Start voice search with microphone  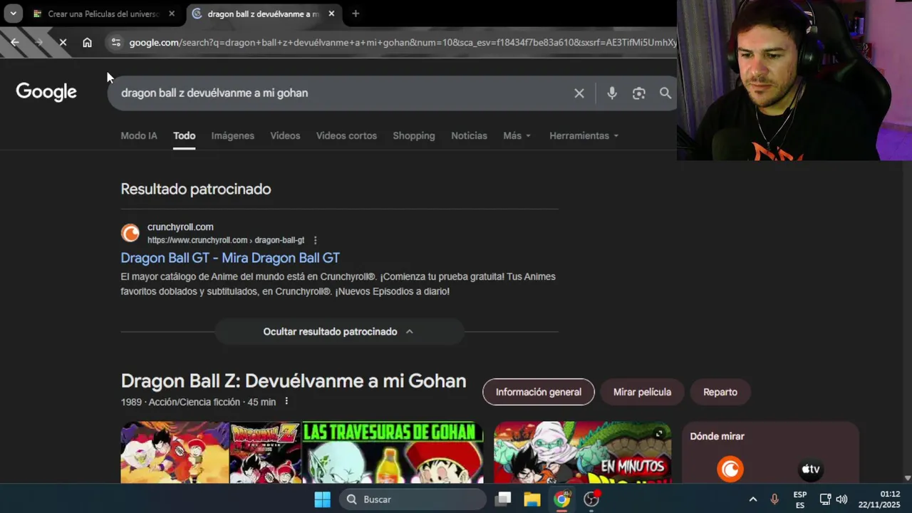[612, 93]
